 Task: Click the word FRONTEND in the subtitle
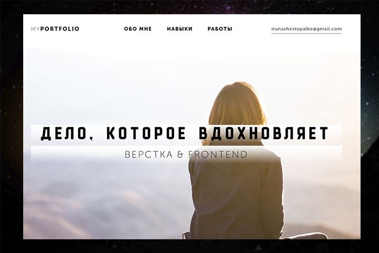click(218, 154)
